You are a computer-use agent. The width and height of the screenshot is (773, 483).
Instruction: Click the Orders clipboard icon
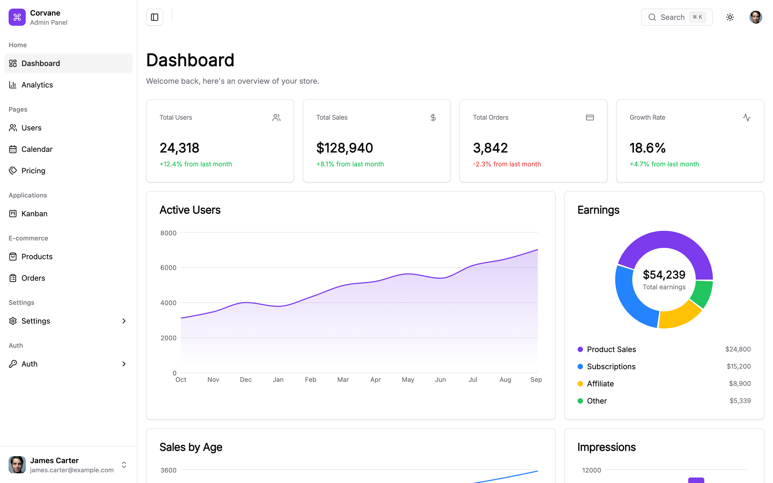pos(13,278)
